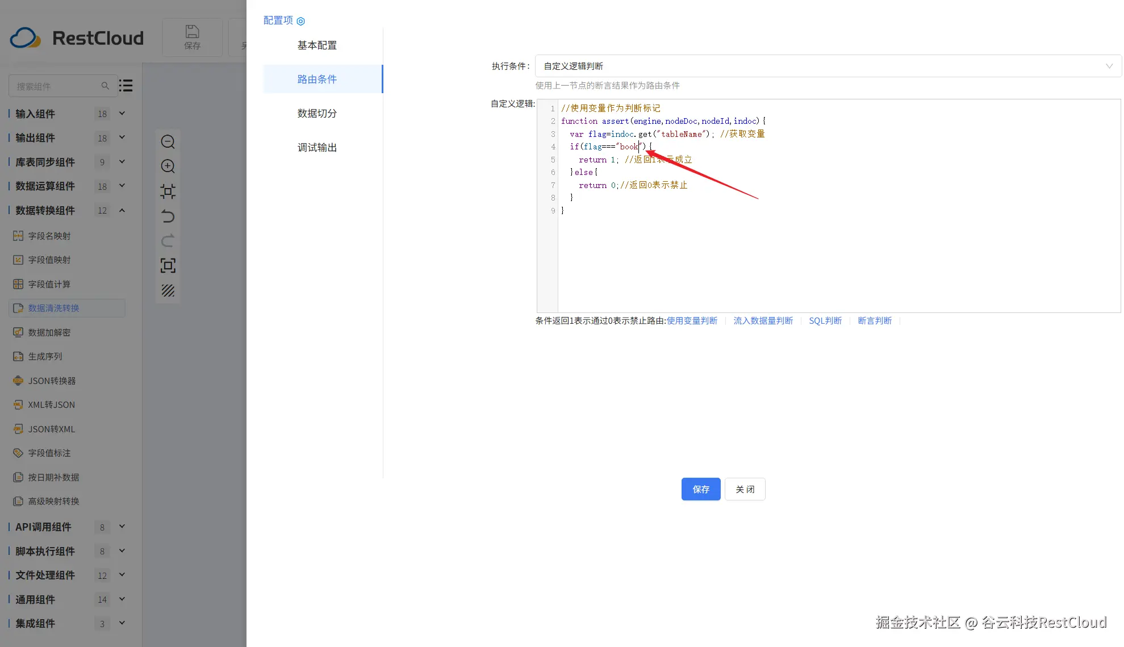The width and height of the screenshot is (1124, 647).
Task: Click the zoom in canvas icon
Action: [168, 166]
